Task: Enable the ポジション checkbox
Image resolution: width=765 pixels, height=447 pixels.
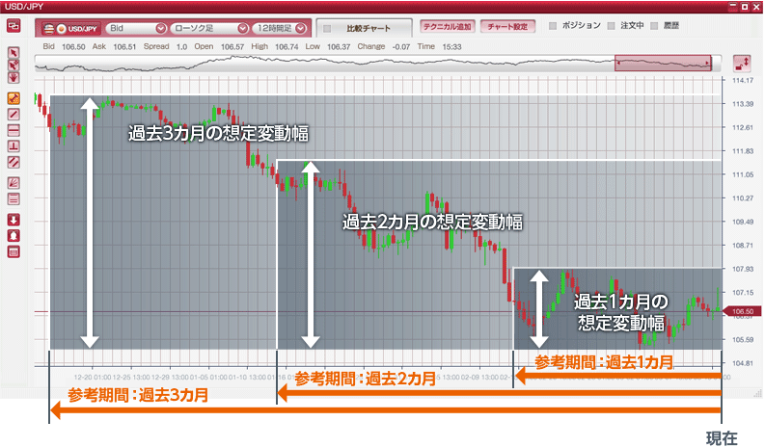Action: click(553, 26)
